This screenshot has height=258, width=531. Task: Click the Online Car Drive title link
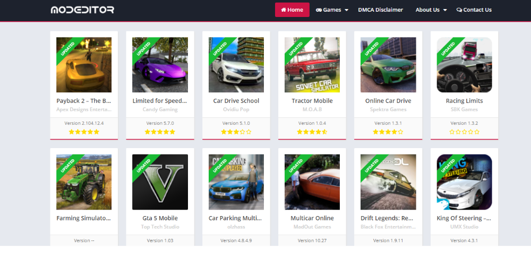click(388, 101)
